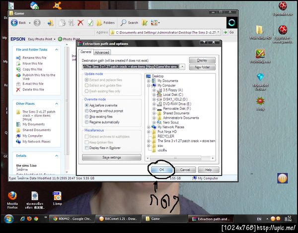
Task: Open Search in the Game window toolbar
Action: point(129,23)
